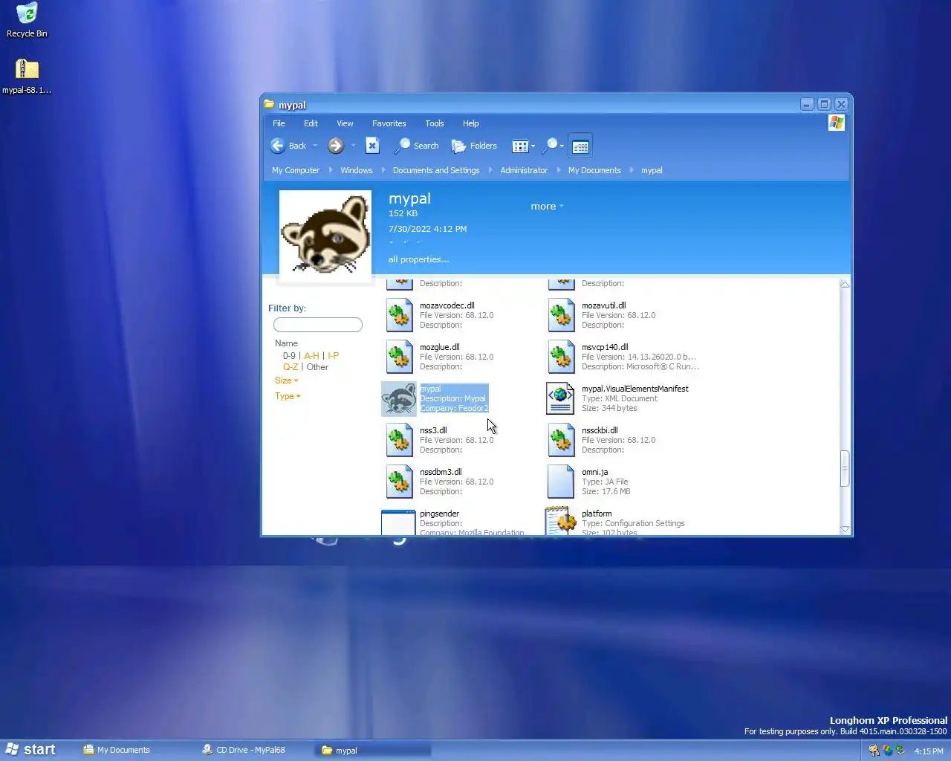The image size is (951, 761).
Task: Expand zoom magnifier dropdown arrow
Action: [562, 146]
